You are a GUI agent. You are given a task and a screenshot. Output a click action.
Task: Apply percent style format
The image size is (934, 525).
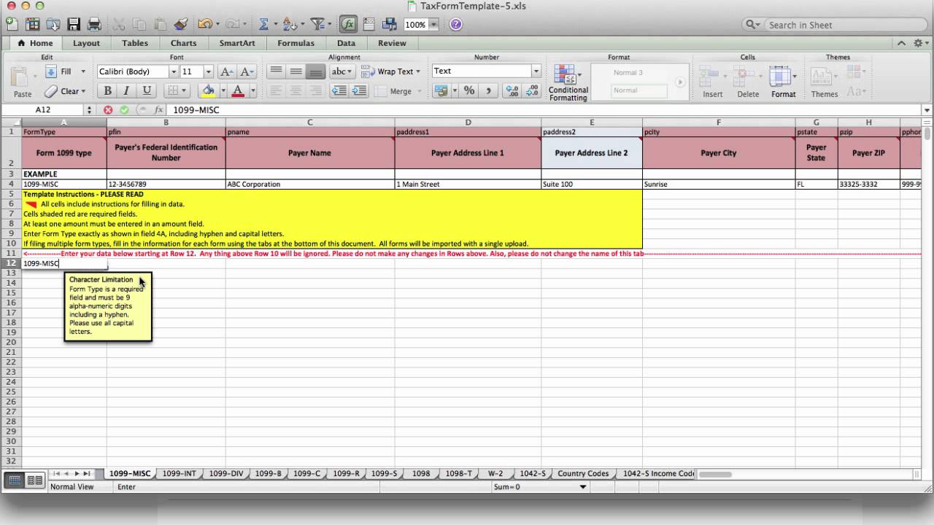coord(469,91)
